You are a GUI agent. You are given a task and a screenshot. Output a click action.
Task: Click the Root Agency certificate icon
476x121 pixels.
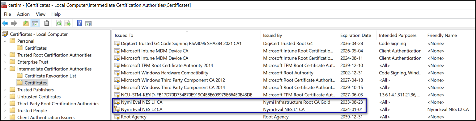(x=117, y=117)
